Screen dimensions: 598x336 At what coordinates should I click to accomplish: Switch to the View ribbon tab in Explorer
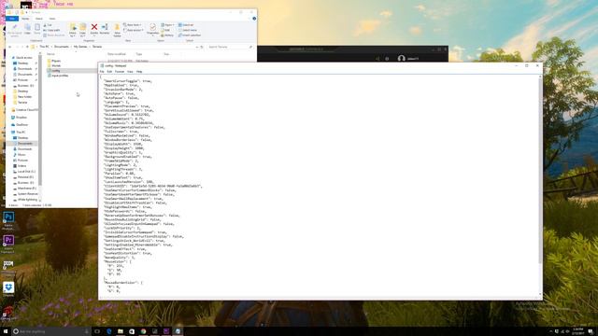pos(52,19)
